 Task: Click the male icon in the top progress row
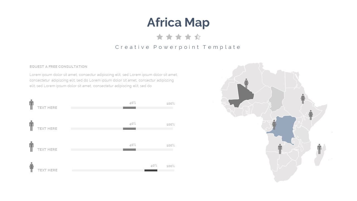(x=31, y=104)
